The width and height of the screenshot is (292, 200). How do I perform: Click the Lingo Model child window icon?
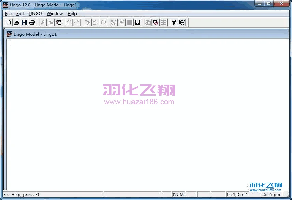(x=9, y=34)
